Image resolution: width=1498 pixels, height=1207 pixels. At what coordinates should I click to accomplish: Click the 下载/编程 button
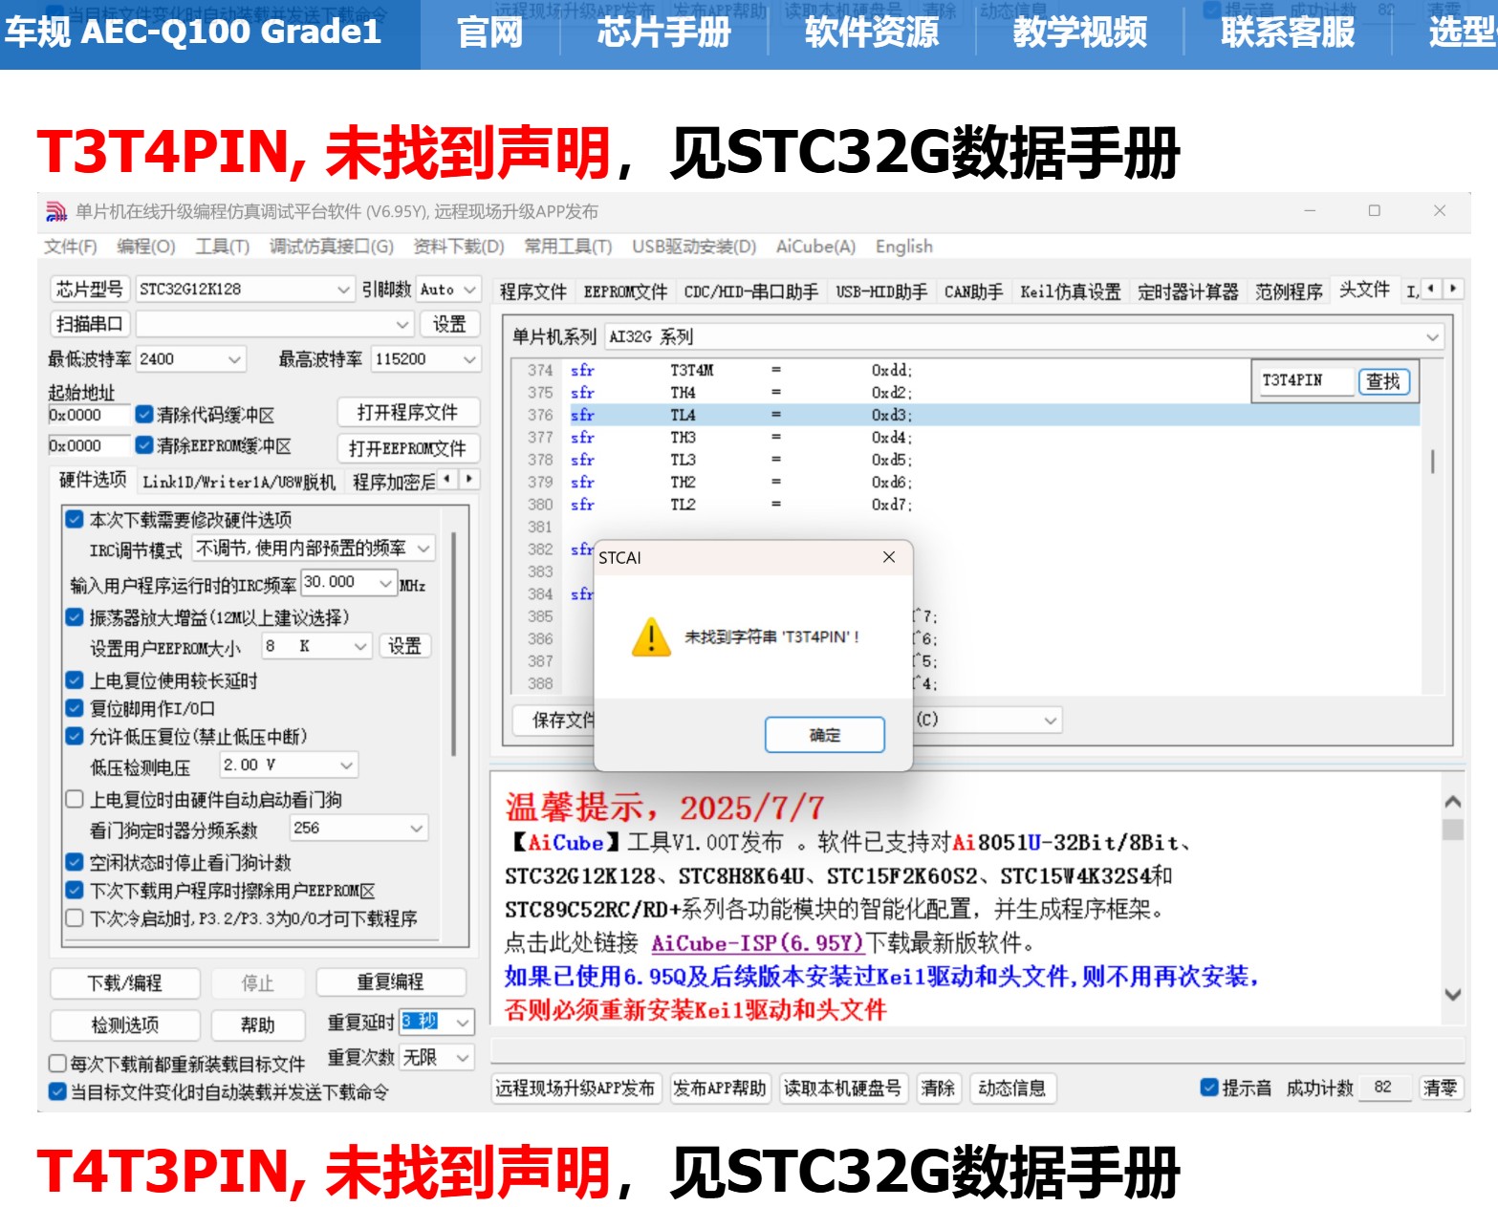tap(124, 982)
